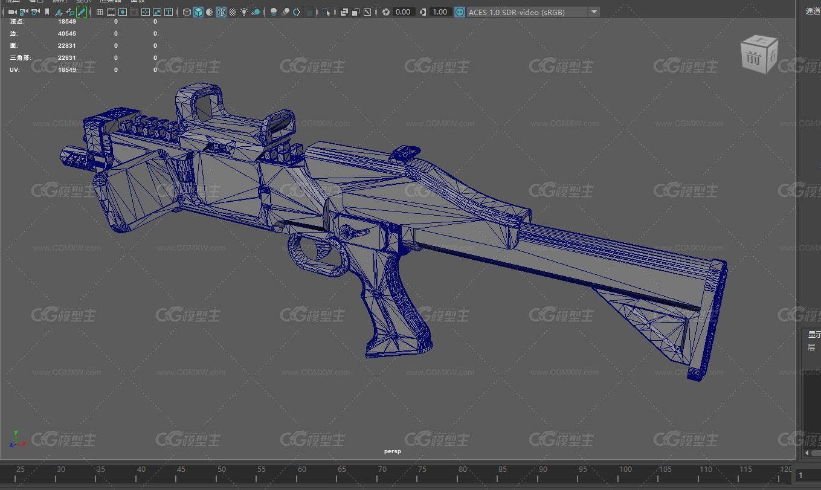Jump to frame 75 on timeline
Viewport: 821px width, 490px height.
tap(422, 469)
